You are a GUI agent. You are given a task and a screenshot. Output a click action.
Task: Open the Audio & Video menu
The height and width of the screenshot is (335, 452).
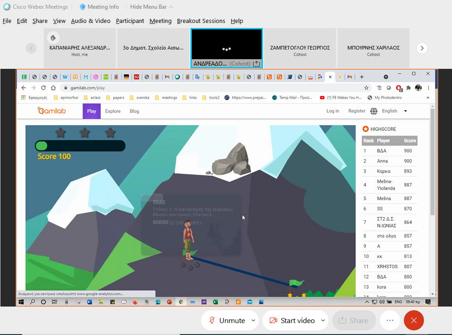tap(90, 21)
